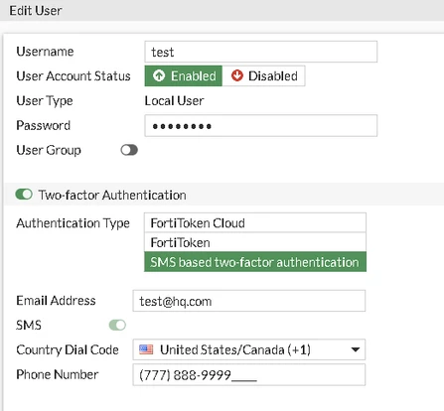Select FortiToken Cloud authentication type
This screenshot has height=411, width=444.
pos(255,222)
